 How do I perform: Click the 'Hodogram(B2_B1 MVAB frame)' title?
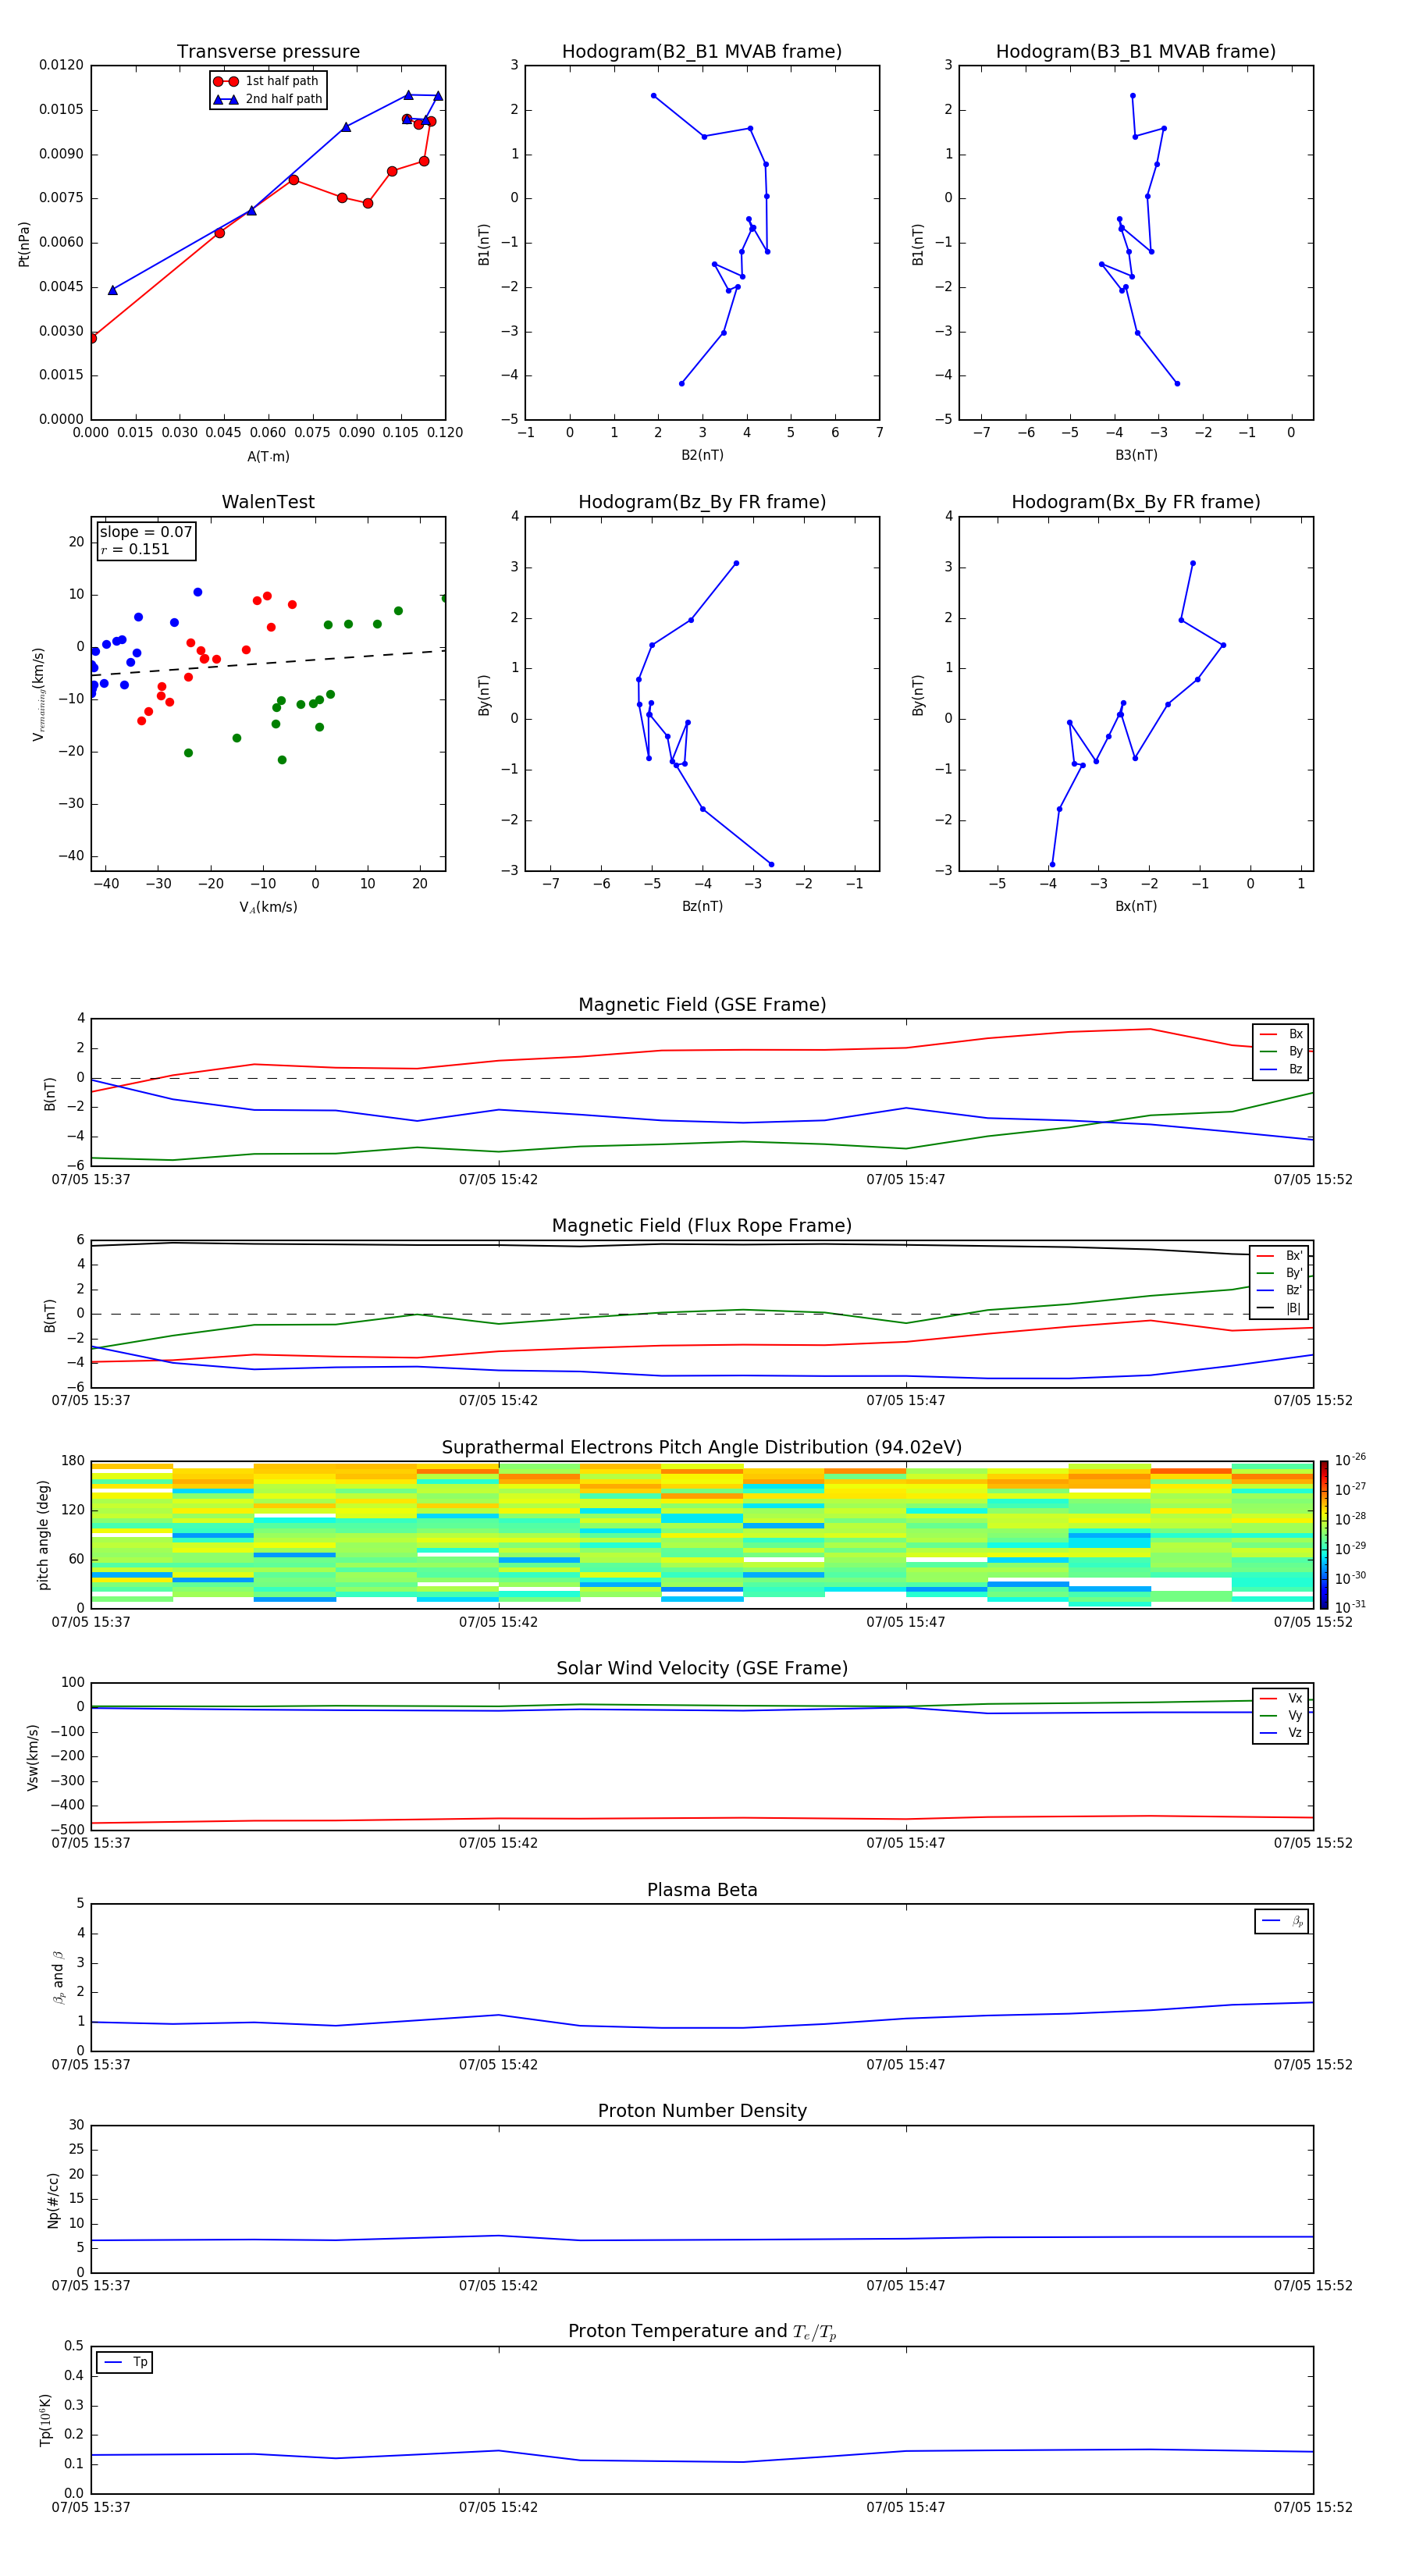point(702,51)
